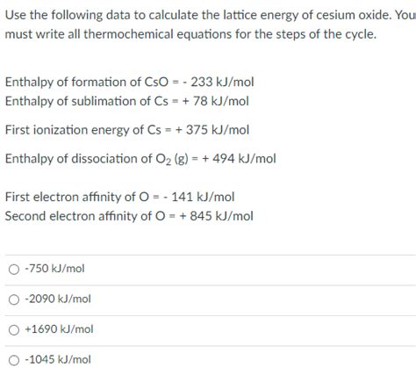This screenshot has height=368, width=416.
Task: Choose the -2090 kJ/mol radio option
Action: 14,299
